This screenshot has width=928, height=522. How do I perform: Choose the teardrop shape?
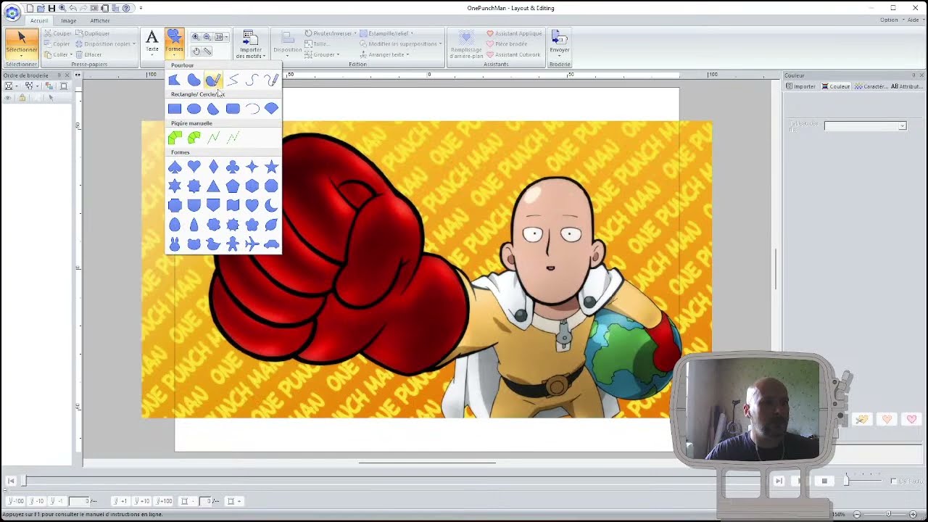pyautogui.click(x=194, y=225)
